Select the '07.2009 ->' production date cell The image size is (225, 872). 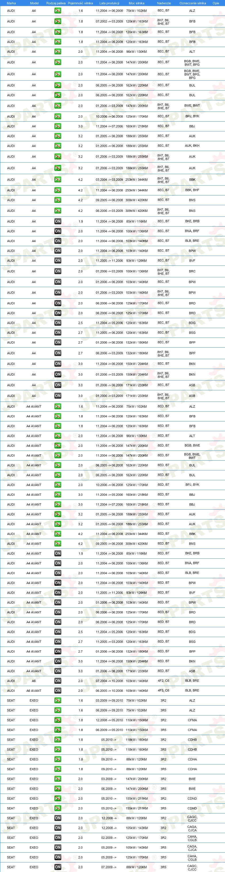(x=109, y=868)
